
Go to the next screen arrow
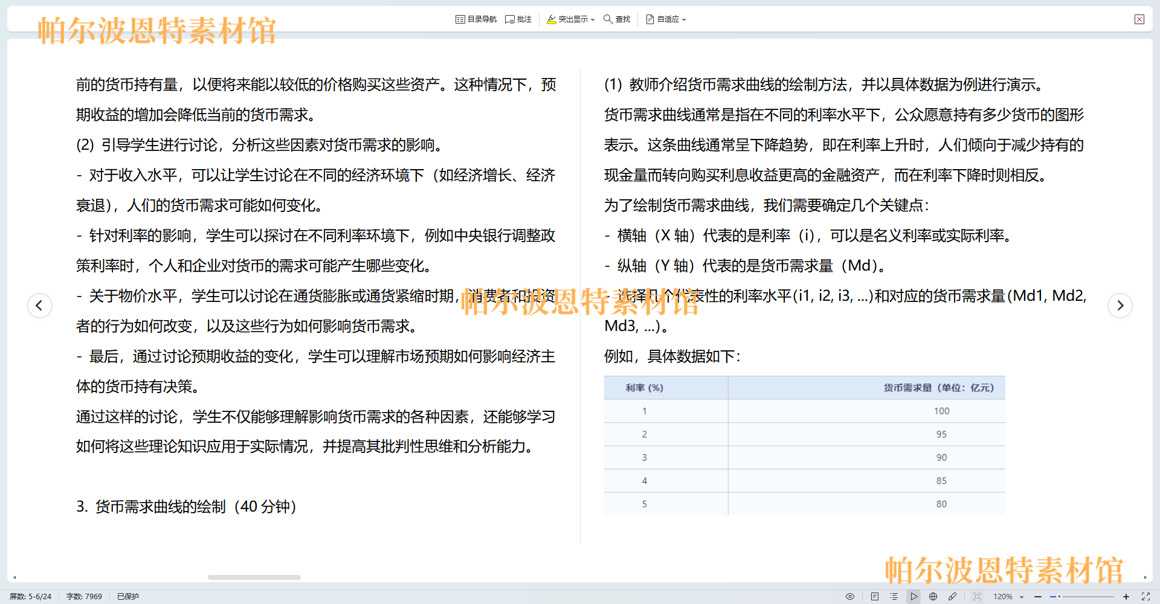click(1120, 305)
